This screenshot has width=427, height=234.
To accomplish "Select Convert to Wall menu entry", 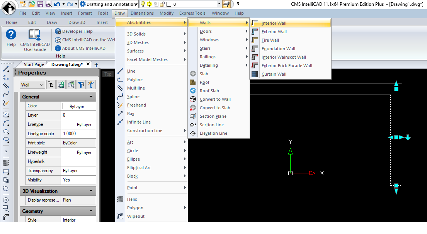I will point(219,99).
